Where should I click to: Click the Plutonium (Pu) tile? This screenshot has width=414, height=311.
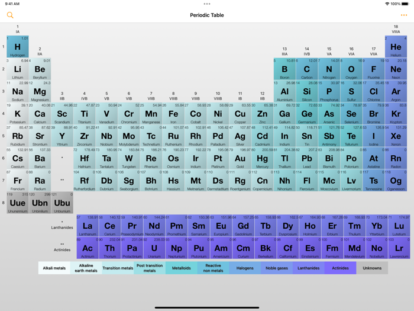[199, 248]
